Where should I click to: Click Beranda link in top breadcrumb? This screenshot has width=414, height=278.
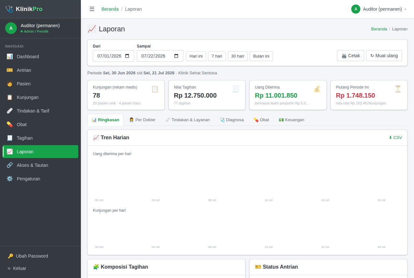click(110, 9)
